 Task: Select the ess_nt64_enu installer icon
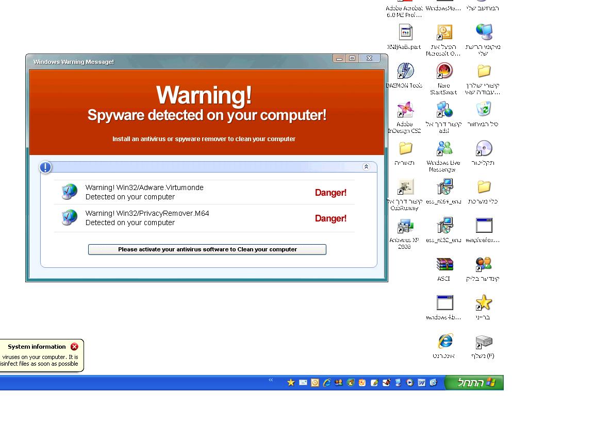pyautogui.click(x=444, y=186)
